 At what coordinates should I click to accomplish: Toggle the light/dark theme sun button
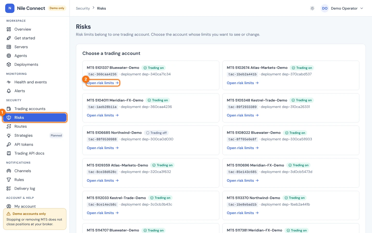312,8
